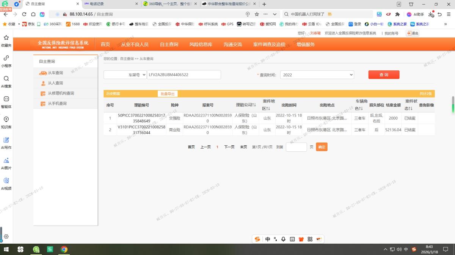Click the green S taskbar app icon
Image resolution: width=455 pixels, height=255 pixels.
coord(50,249)
